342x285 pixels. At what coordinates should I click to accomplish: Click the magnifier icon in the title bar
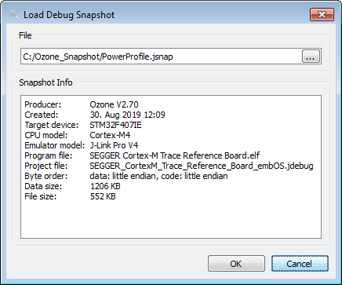point(13,14)
